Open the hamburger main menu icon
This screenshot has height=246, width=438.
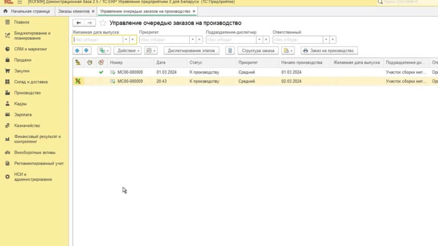(19, 2)
